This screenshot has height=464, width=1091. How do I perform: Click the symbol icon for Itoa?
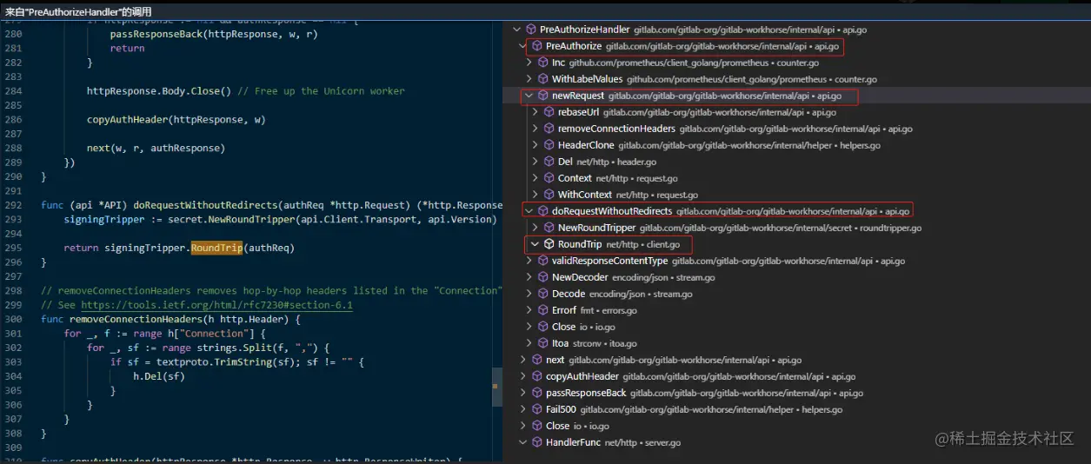point(543,343)
